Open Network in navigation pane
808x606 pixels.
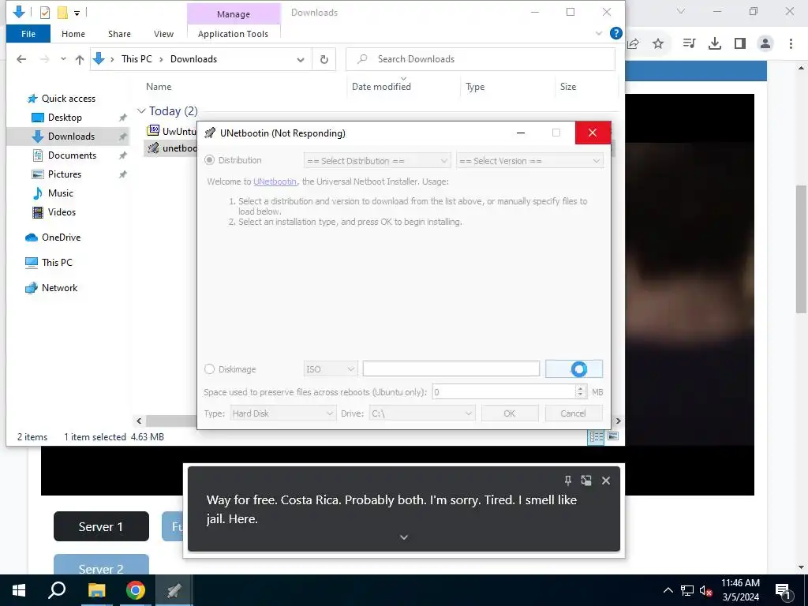click(59, 288)
